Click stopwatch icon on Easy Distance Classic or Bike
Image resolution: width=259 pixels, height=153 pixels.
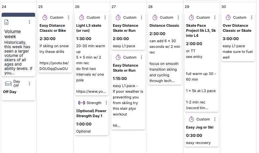(45, 17)
